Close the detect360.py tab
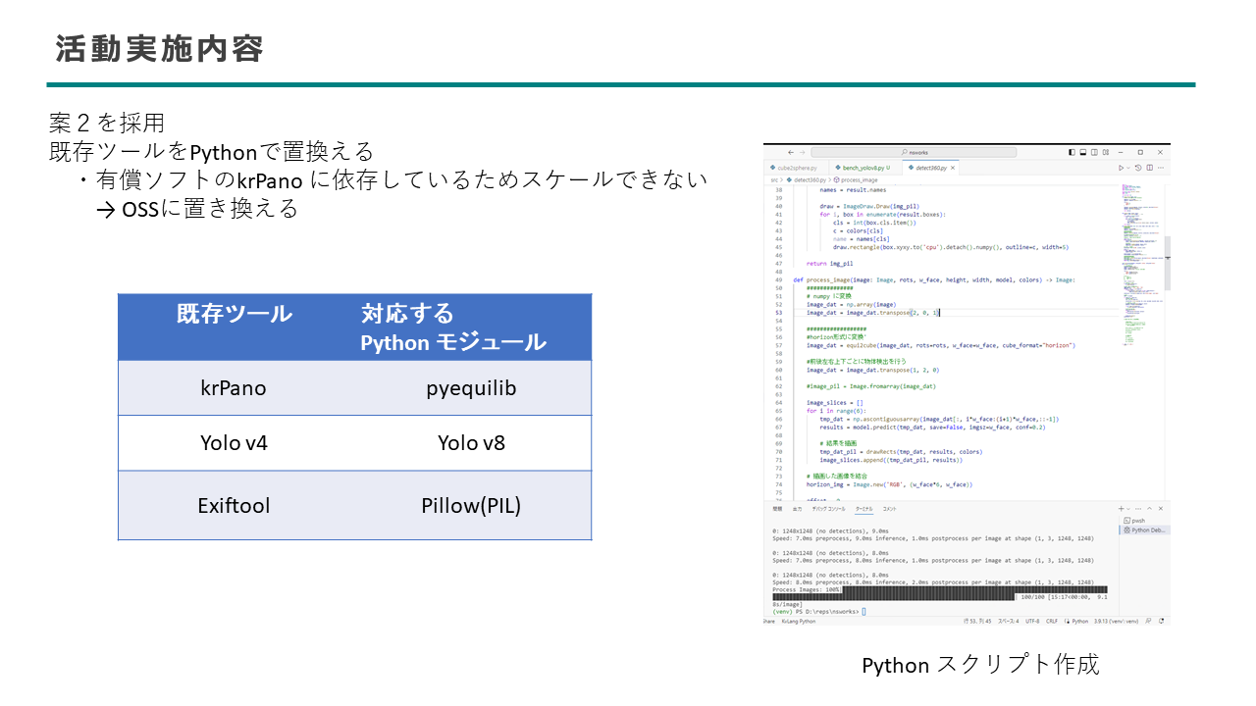Image resolution: width=1256 pixels, height=706 pixels. [953, 168]
